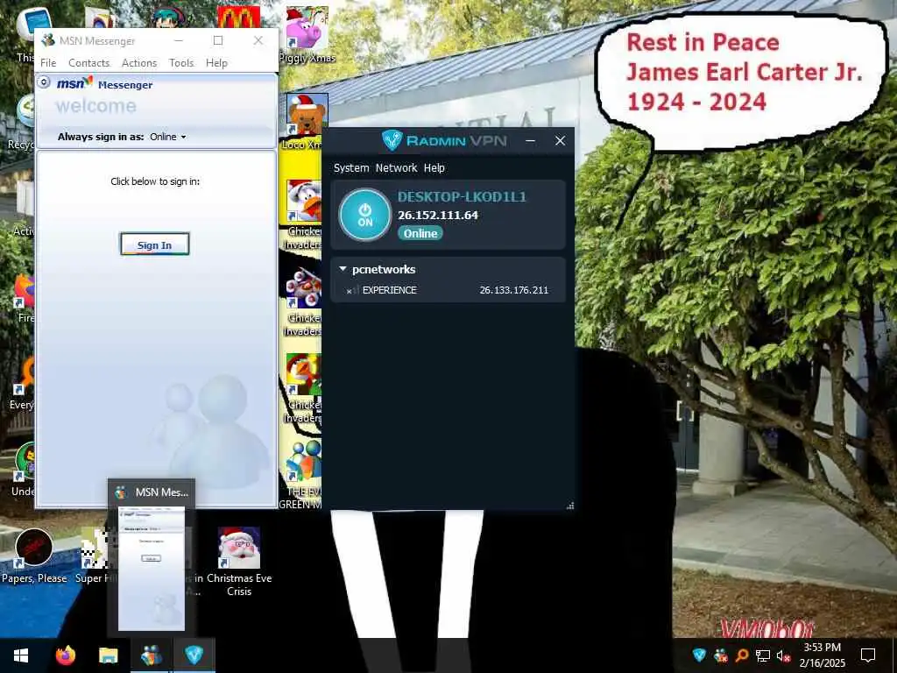
Task: Open the Chicken Invaders spaceship icon shortcut
Action: 304,301
